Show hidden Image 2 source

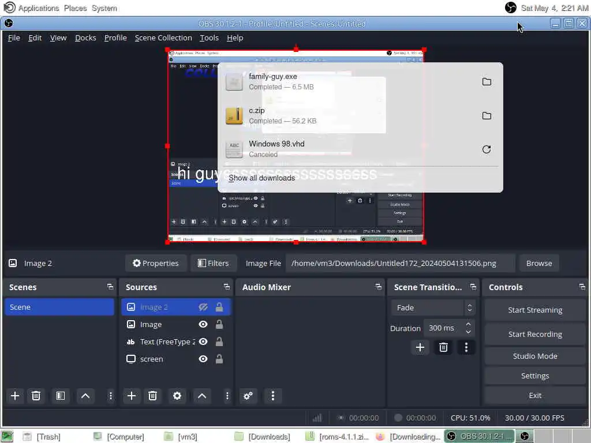203,307
